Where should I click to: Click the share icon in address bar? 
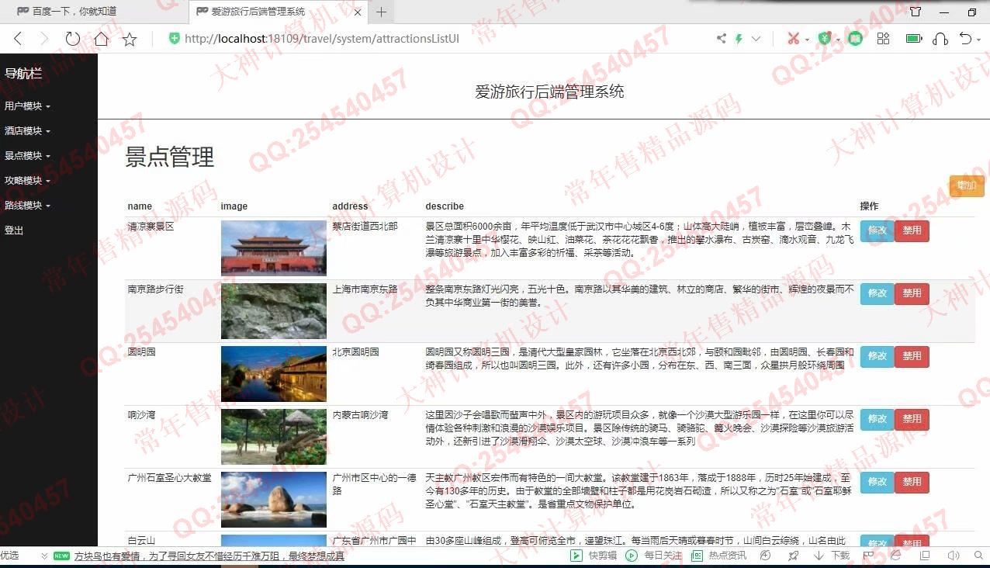click(x=722, y=39)
